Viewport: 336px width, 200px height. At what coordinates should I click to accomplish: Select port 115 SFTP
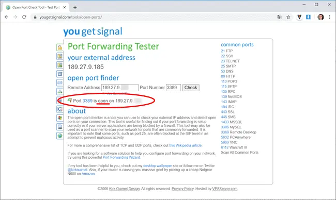click(x=229, y=87)
